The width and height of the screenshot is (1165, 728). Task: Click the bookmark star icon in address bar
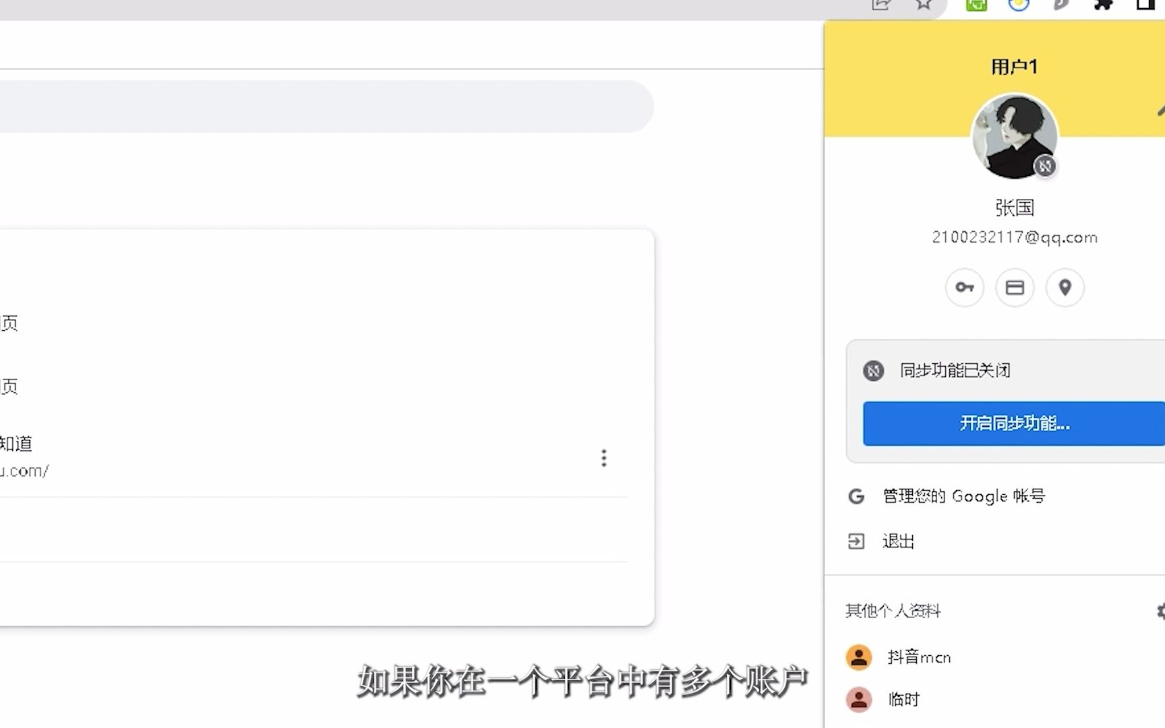coord(923,5)
